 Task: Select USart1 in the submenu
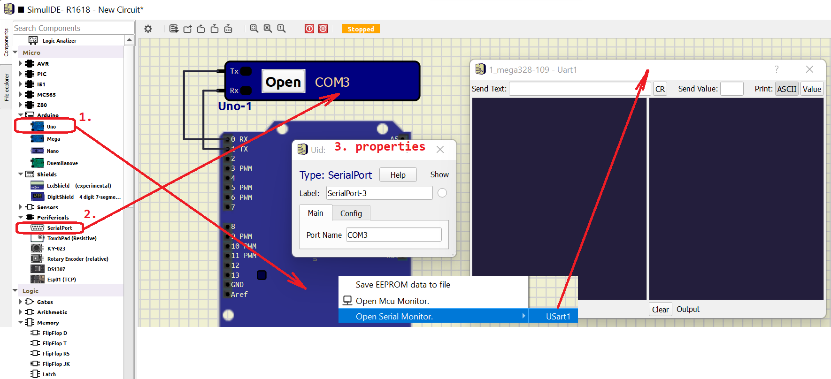tap(554, 316)
